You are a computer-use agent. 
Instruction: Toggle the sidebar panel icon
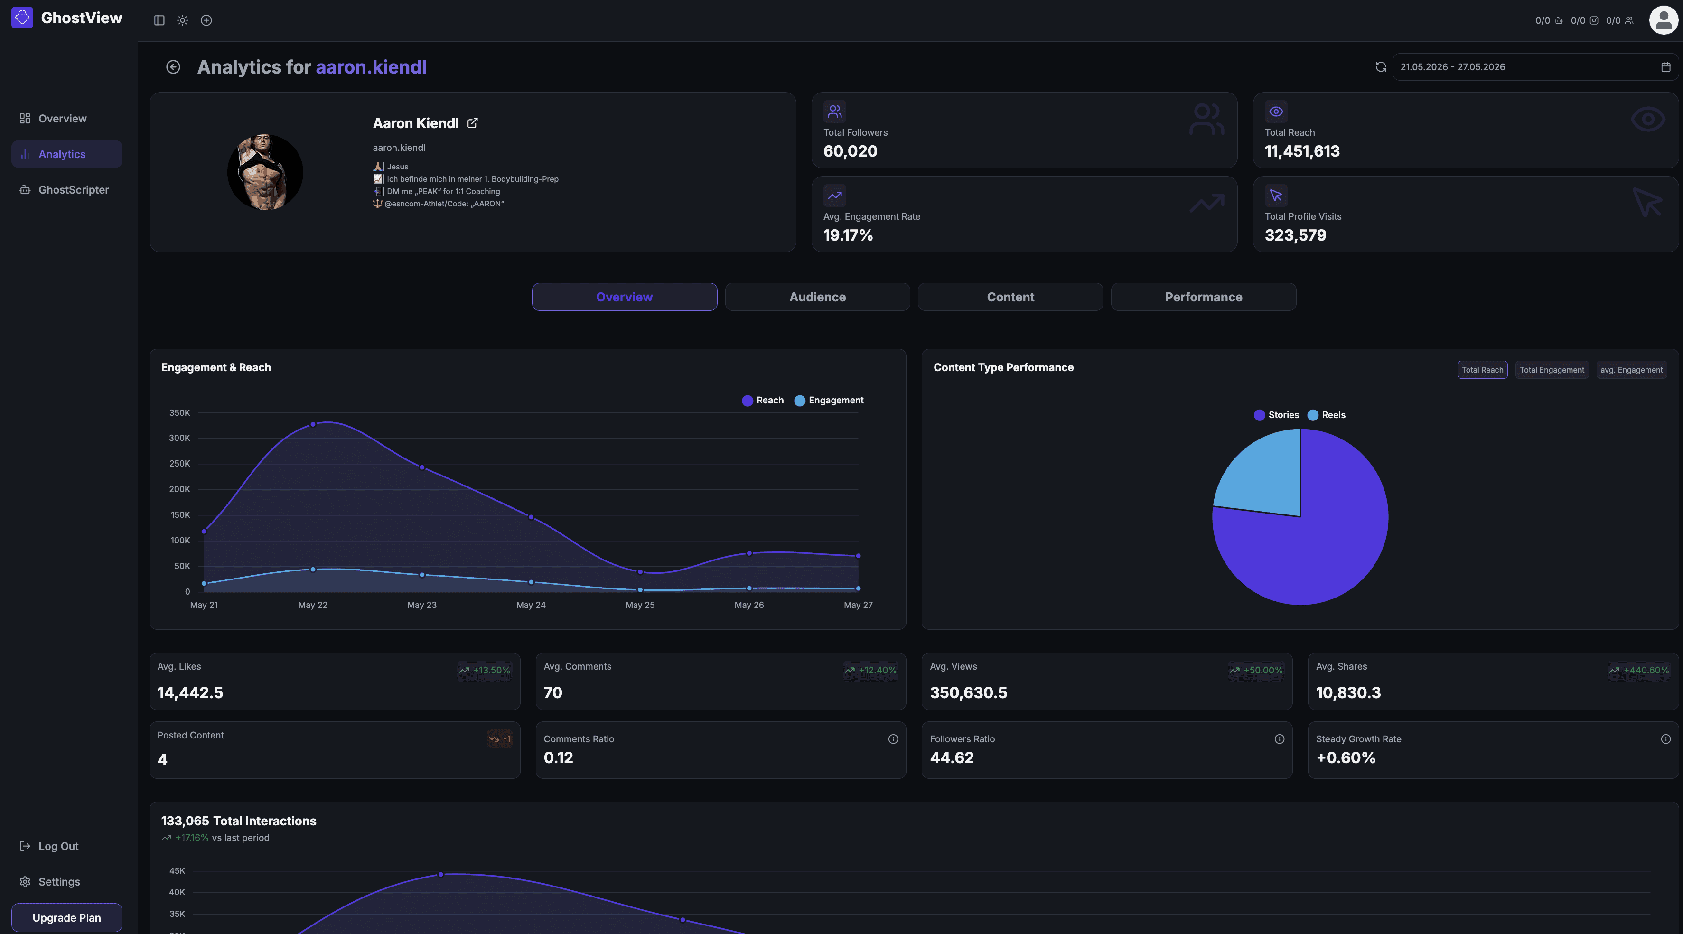click(159, 20)
